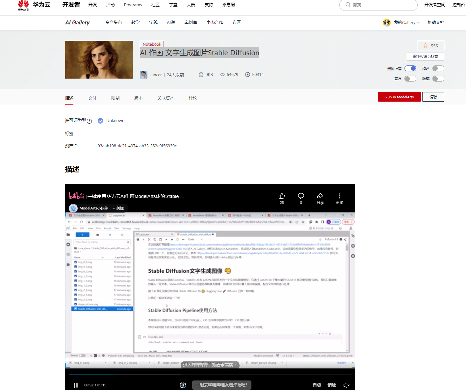The image size is (466, 390).
Task: Click the Huawei Cloud logo
Action: pos(34,5)
